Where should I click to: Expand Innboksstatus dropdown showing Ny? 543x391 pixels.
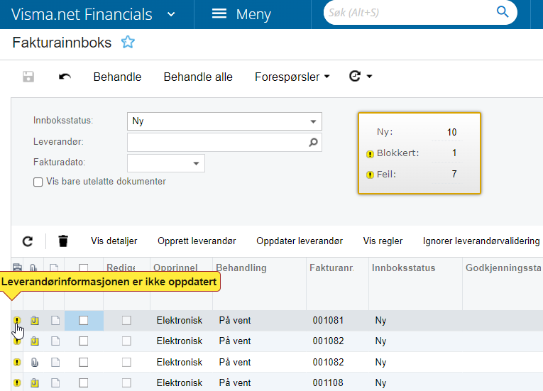(x=224, y=121)
